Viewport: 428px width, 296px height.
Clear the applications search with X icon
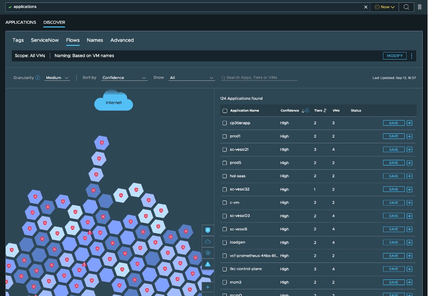(x=366, y=7)
